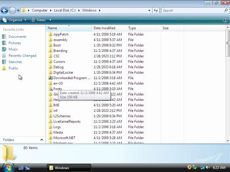
Task: Open the Windows Start orb
Action: pos(9,167)
